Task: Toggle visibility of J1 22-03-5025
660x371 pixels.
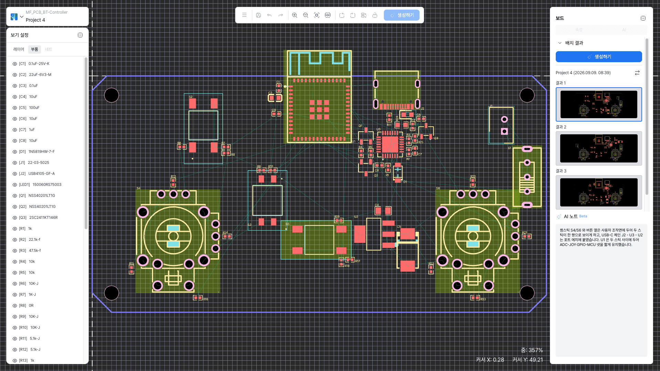Action: tap(15, 163)
